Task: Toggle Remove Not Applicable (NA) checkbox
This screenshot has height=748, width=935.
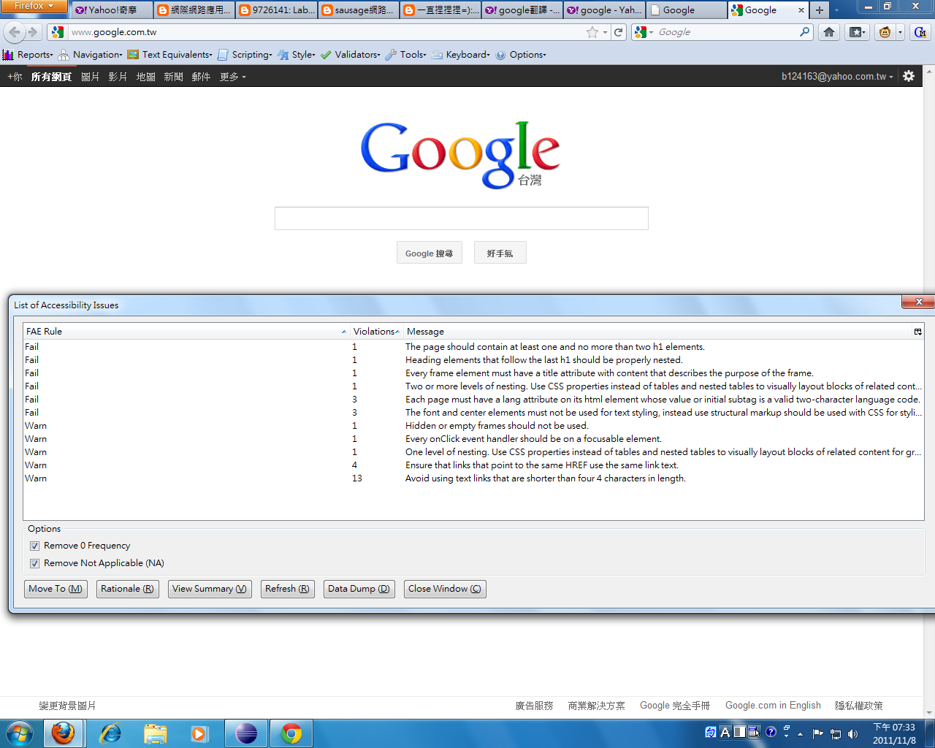Action: (x=34, y=563)
